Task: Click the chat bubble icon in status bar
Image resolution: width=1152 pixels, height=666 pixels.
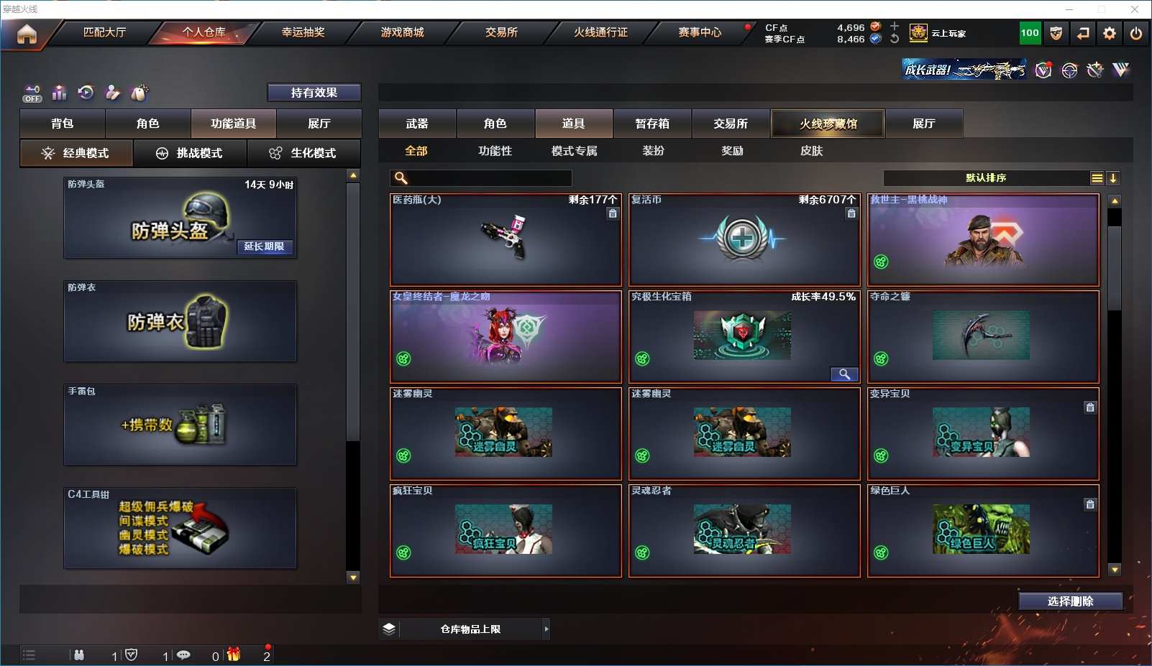Action: pyautogui.click(x=183, y=655)
